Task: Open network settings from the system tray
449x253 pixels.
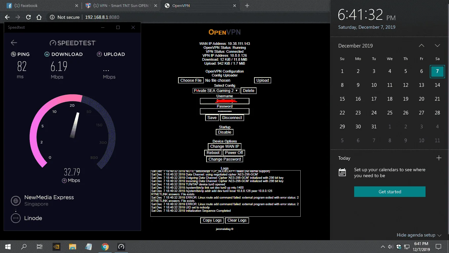Action: coord(407,246)
